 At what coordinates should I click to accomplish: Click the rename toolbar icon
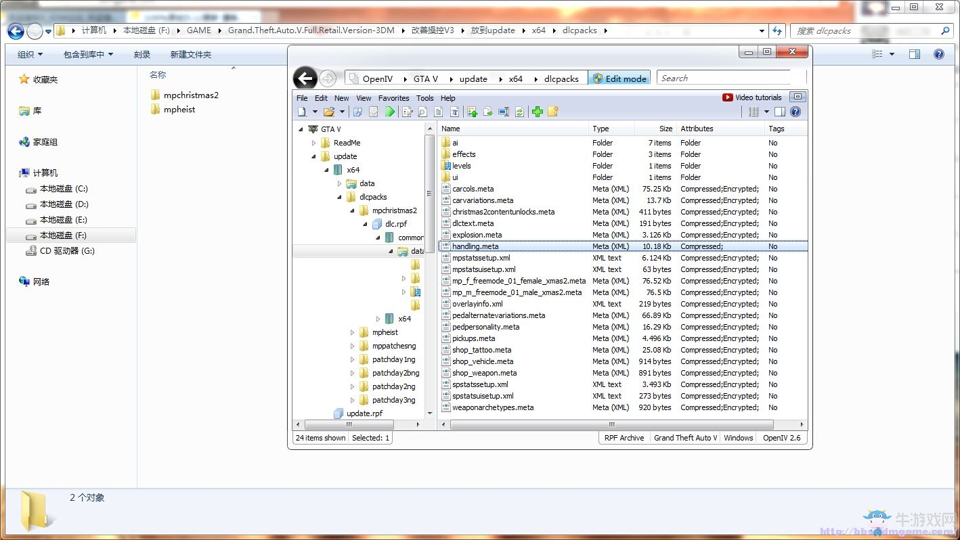click(x=504, y=112)
